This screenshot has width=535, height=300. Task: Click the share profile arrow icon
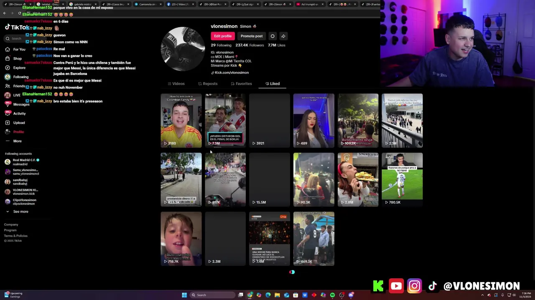click(x=283, y=36)
